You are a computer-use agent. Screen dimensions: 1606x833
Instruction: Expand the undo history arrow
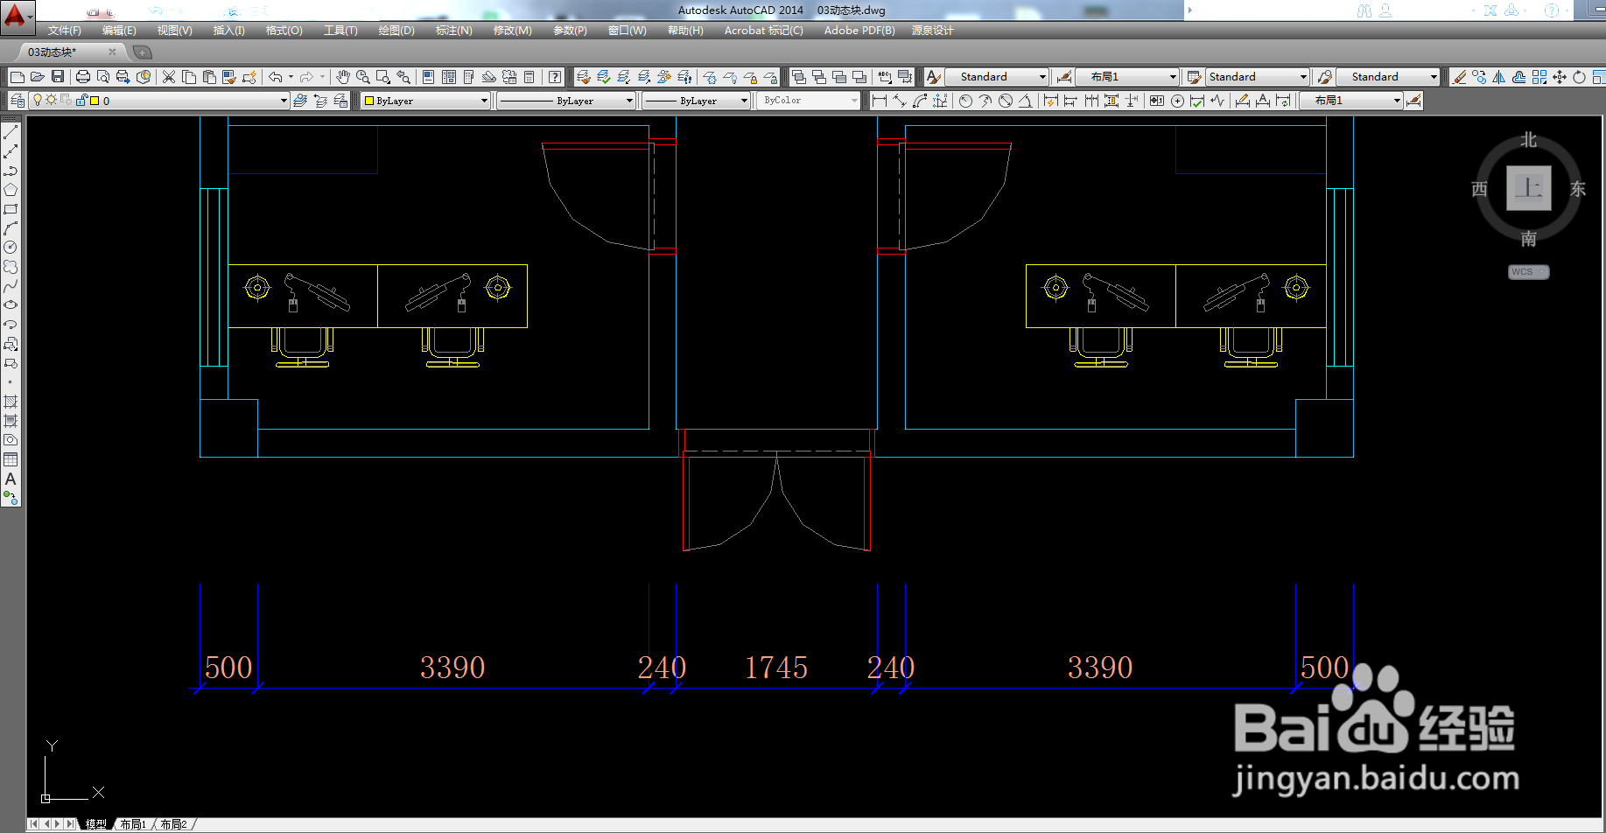291,77
